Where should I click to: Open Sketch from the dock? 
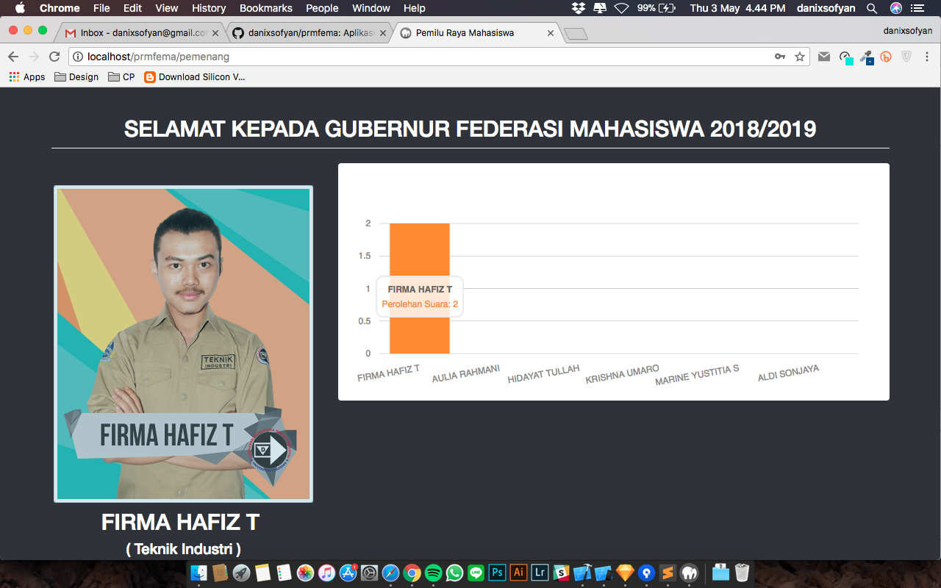[625, 572]
